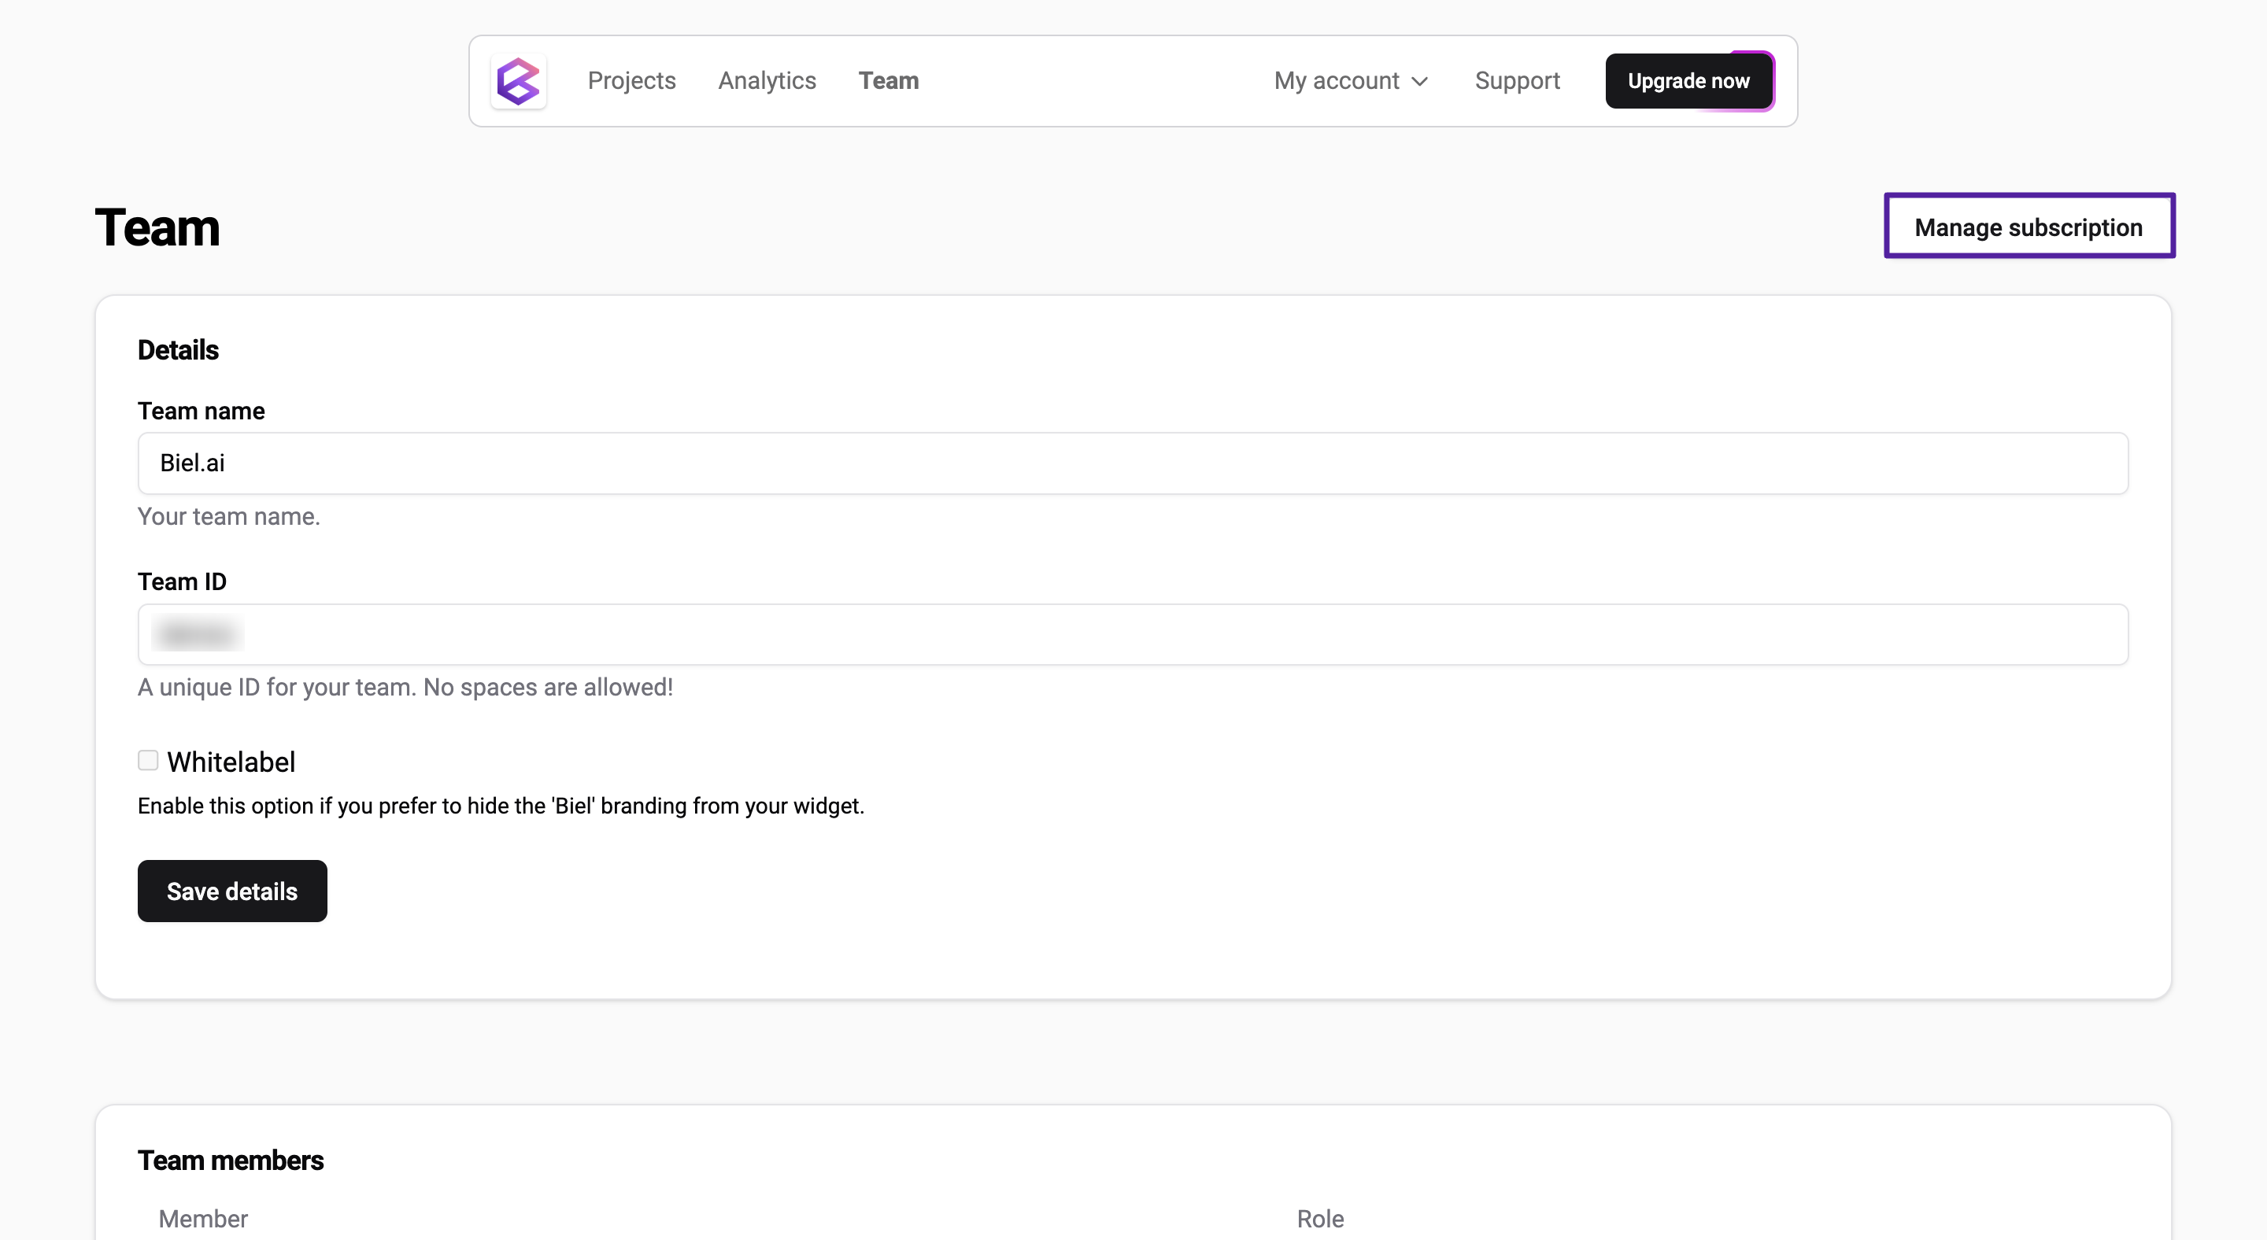Screen dimensions: 2267x1240
Task: Open the My account dropdown
Action: (1336, 80)
